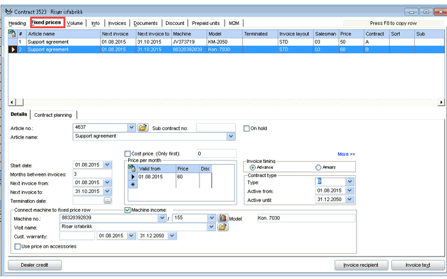Click Contract 3523 window title icon
Screen dimensions: 447x279
[x=8, y=12]
